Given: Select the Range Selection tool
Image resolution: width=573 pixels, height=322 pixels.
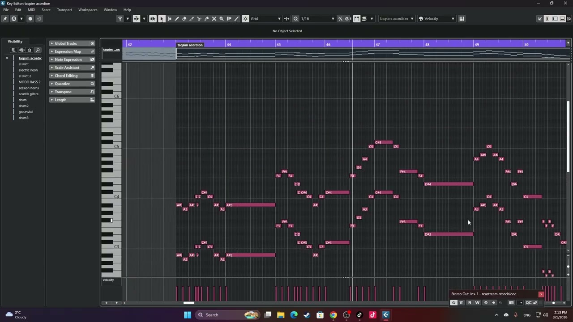Looking at the screenshot, I should tap(169, 19).
